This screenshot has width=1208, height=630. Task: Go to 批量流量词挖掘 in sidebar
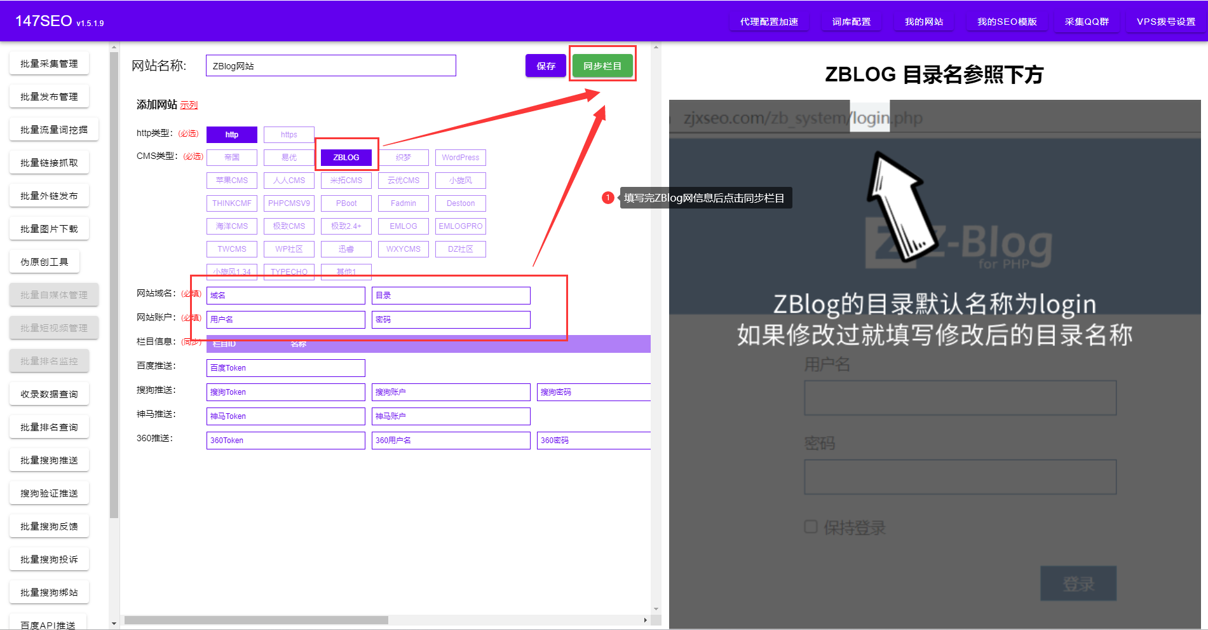click(54, 130)
